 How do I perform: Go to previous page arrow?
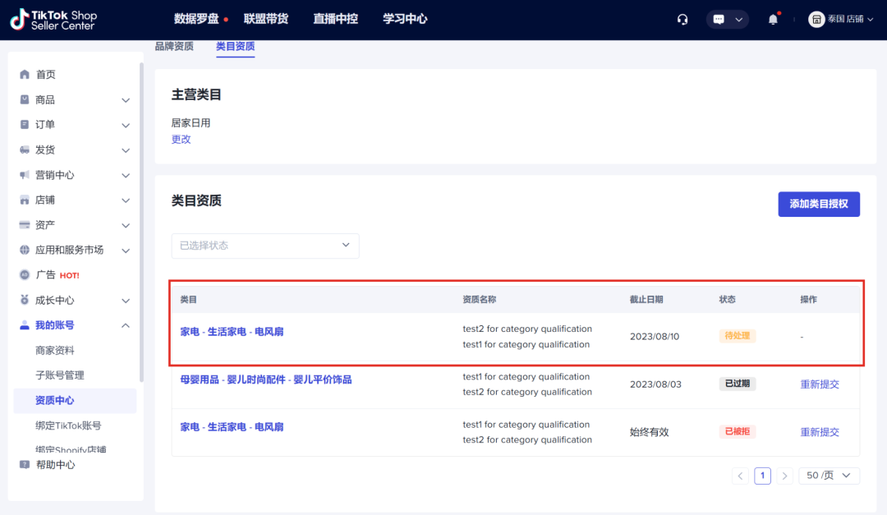coord(740,476)
